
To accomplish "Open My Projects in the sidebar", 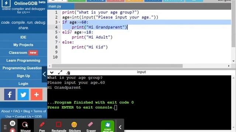I will click(x=23, y=45).
